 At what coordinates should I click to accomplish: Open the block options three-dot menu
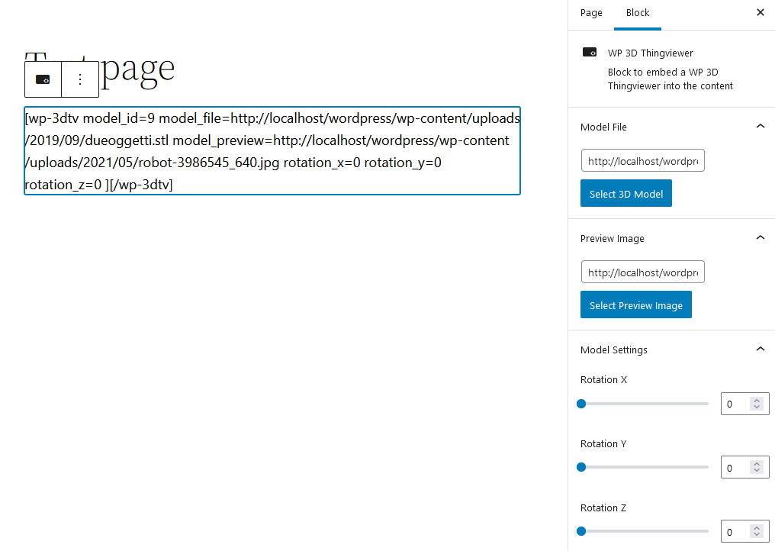[80, 79]
